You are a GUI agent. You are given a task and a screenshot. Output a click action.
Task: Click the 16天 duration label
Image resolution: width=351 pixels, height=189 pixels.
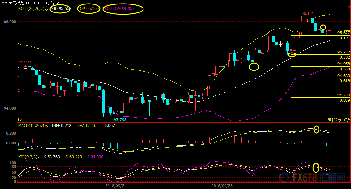(x=21, y=119)
